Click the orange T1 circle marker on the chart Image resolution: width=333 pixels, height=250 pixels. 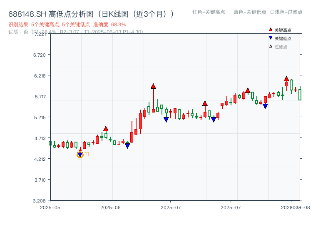[80, 154]
